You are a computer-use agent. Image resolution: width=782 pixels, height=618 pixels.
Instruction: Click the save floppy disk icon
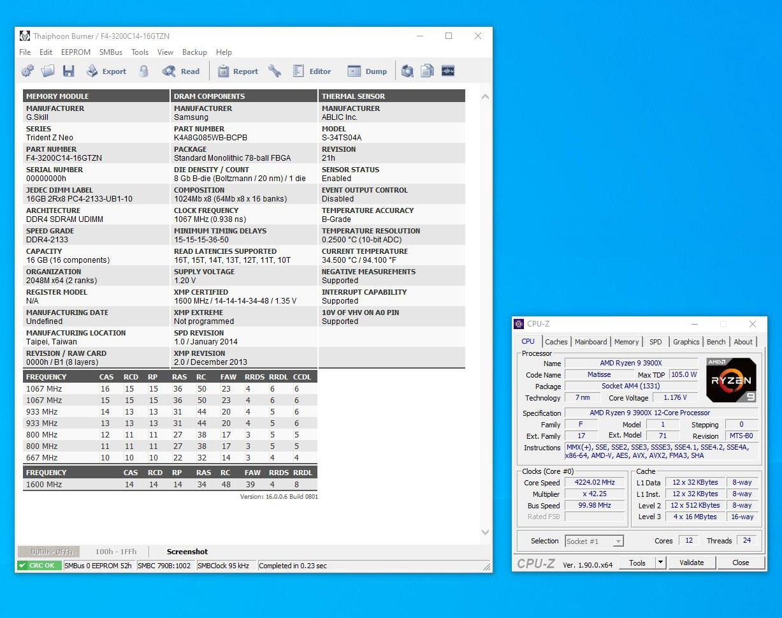click(68, 71)
